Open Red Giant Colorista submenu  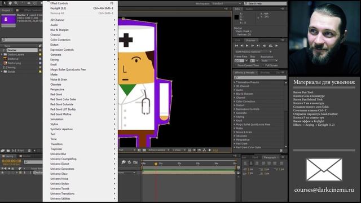click(x=80, y=104)
